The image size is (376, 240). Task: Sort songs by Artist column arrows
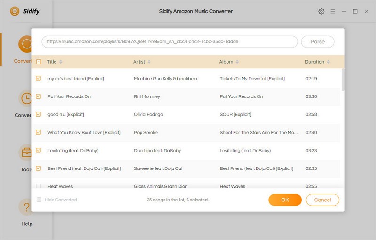pyautogui.click(x=149, y=62)
